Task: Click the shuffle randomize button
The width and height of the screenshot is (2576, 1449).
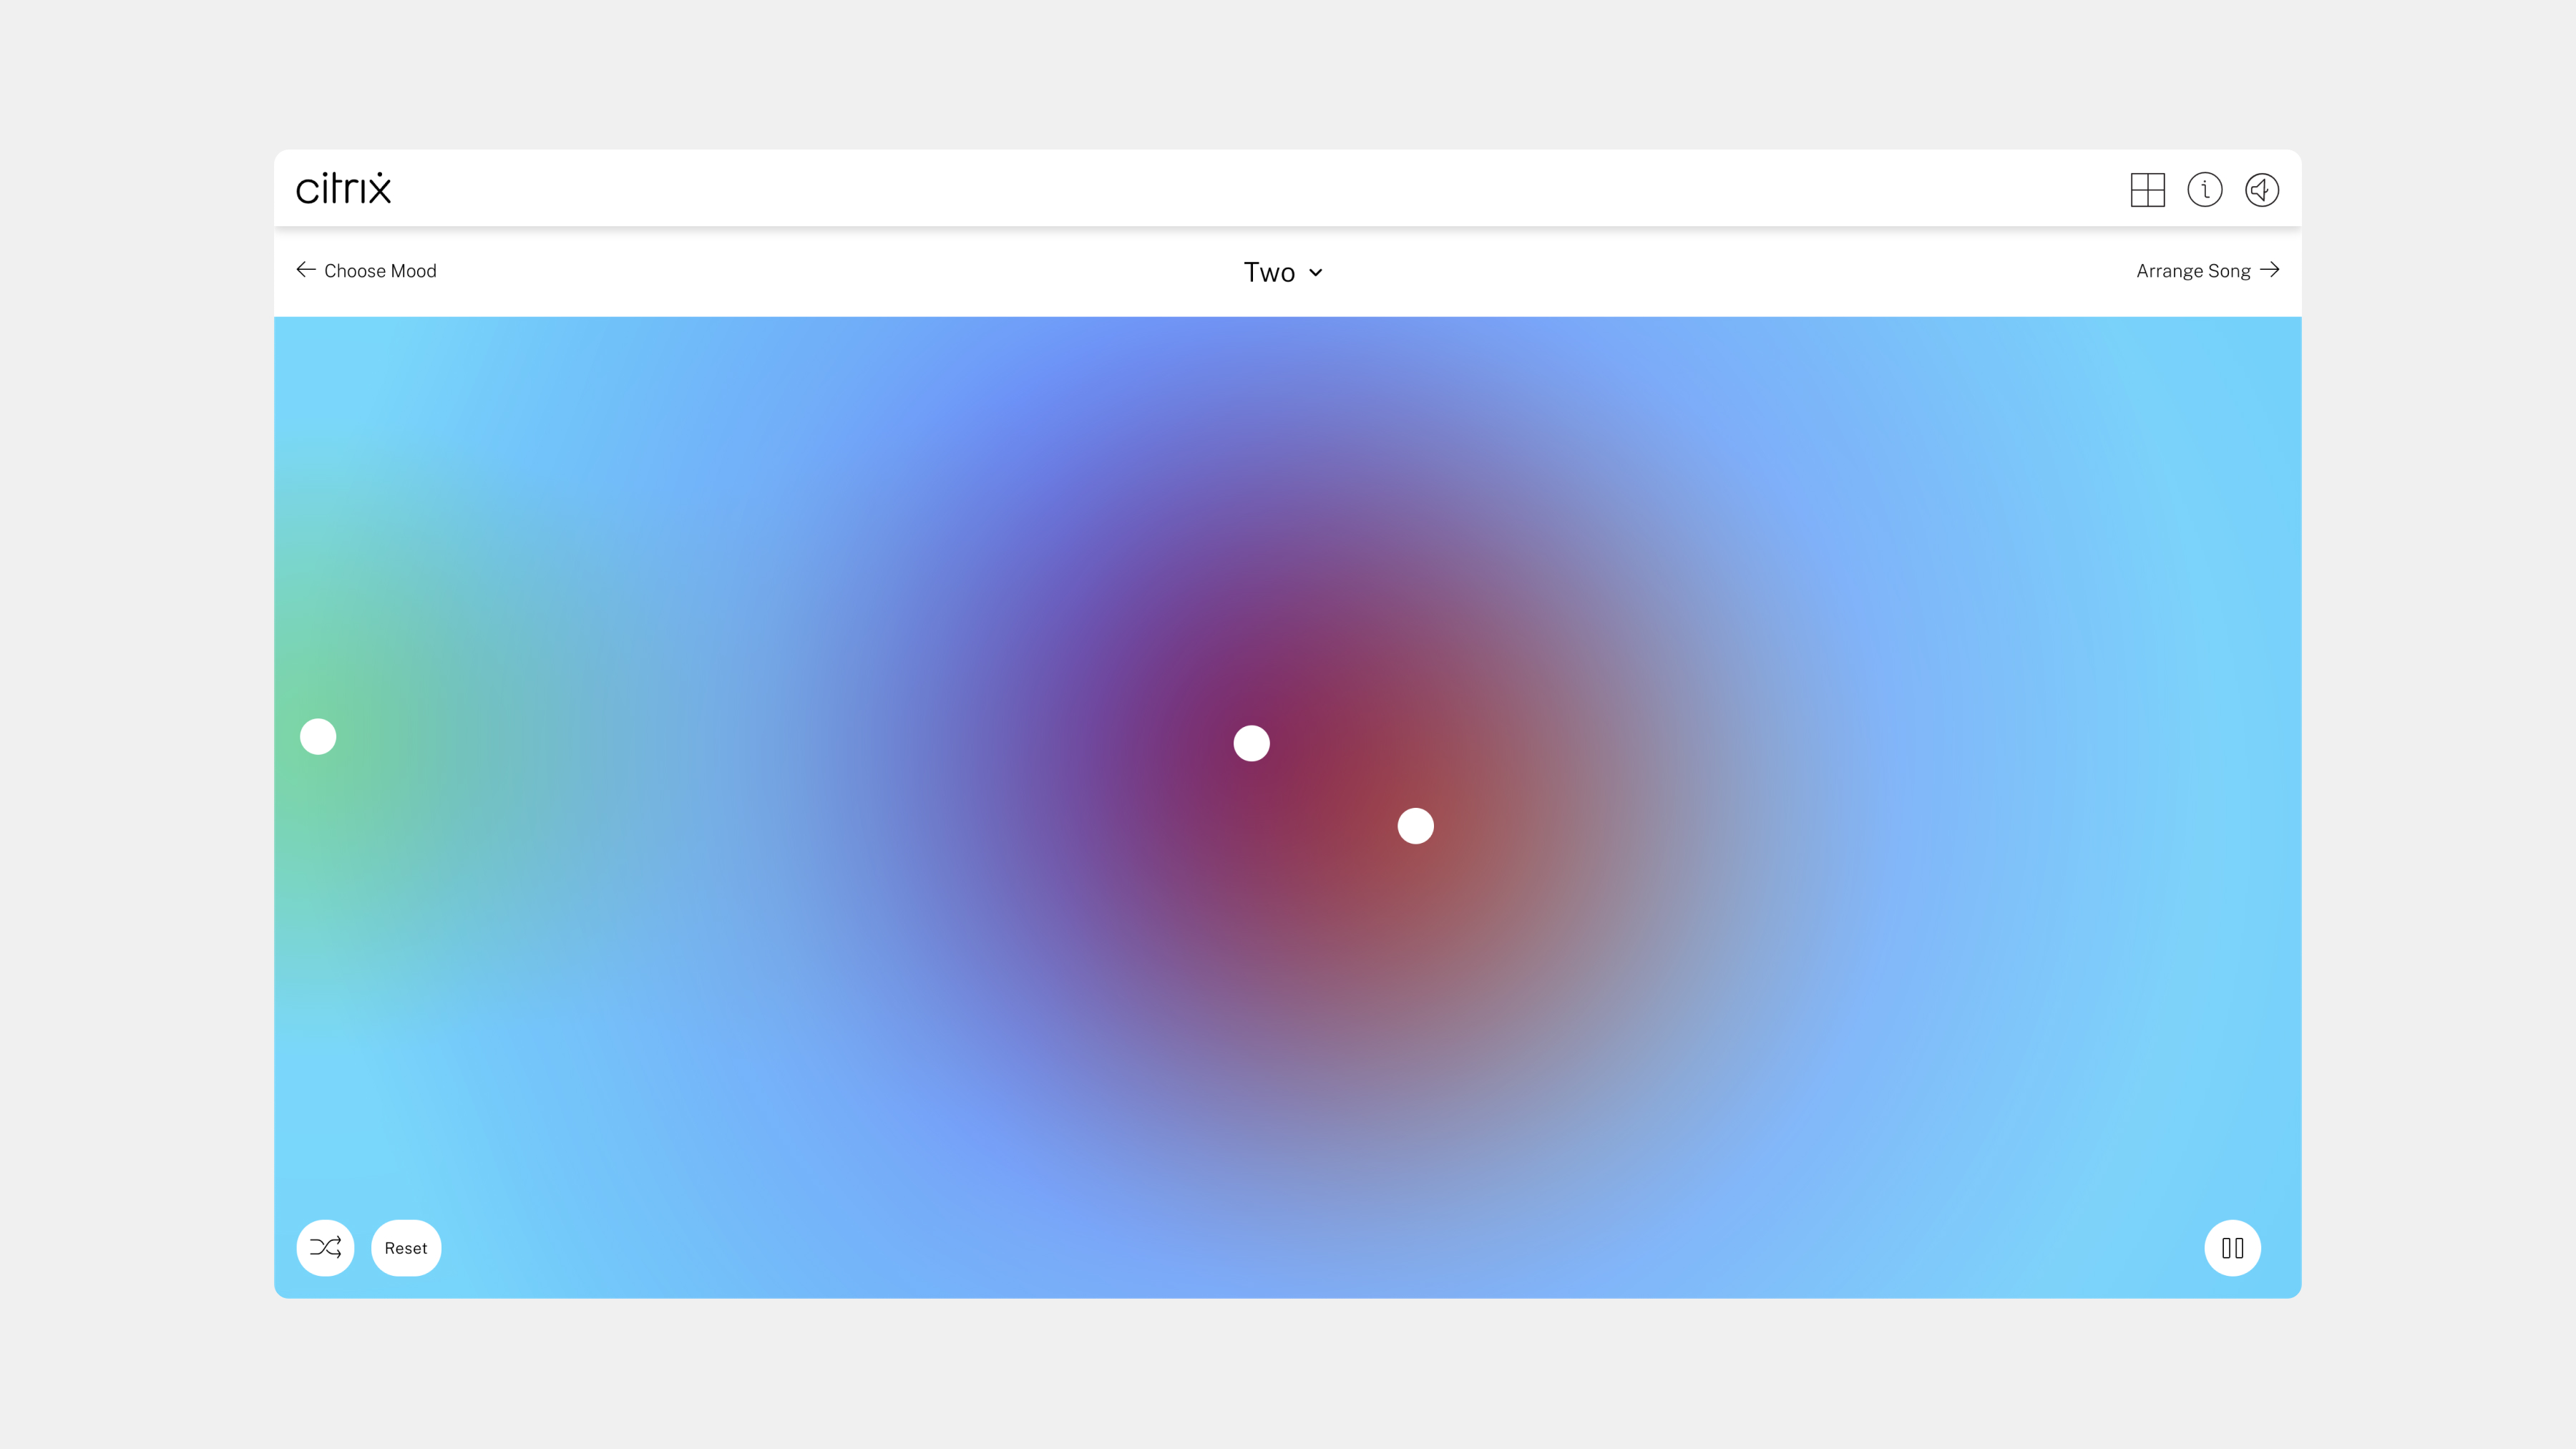Action: (x=325, y=1247)
